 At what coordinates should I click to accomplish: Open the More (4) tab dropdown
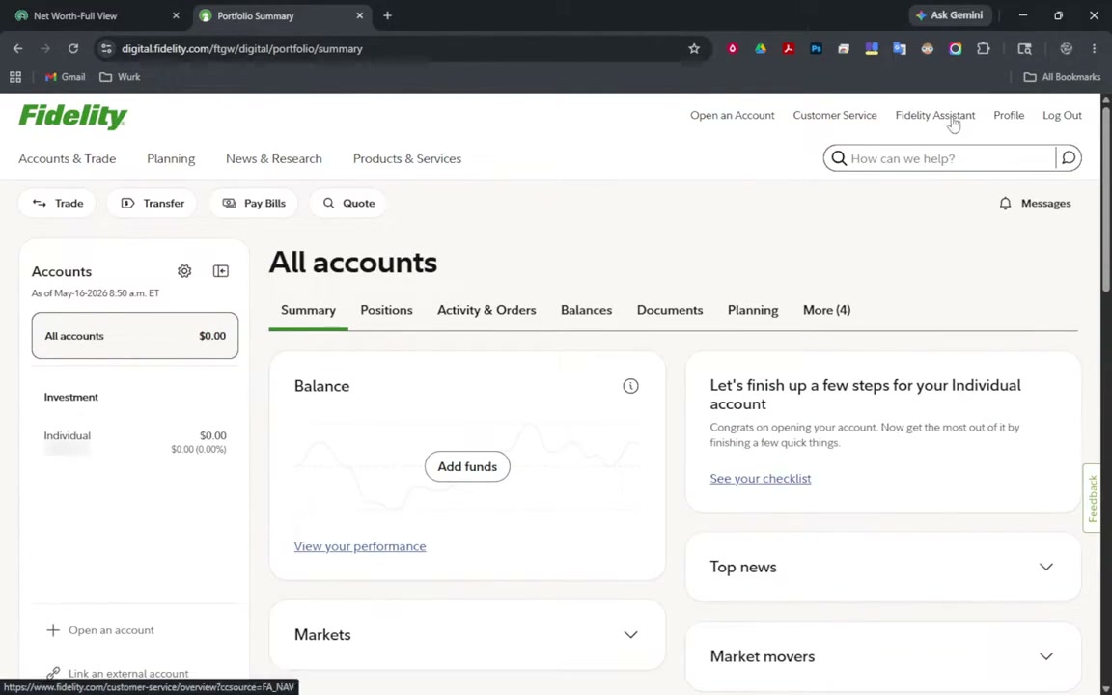(x=826, y=310)
